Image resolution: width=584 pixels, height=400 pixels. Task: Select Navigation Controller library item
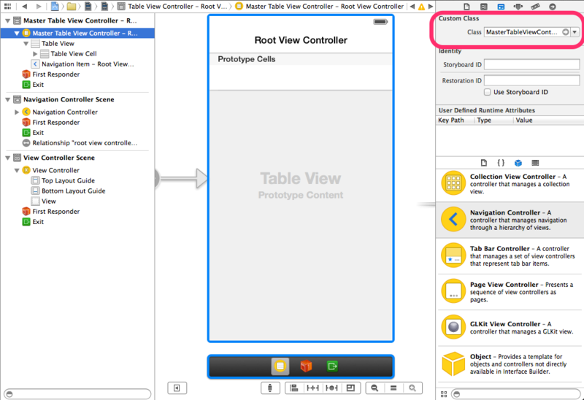(510, 220)
